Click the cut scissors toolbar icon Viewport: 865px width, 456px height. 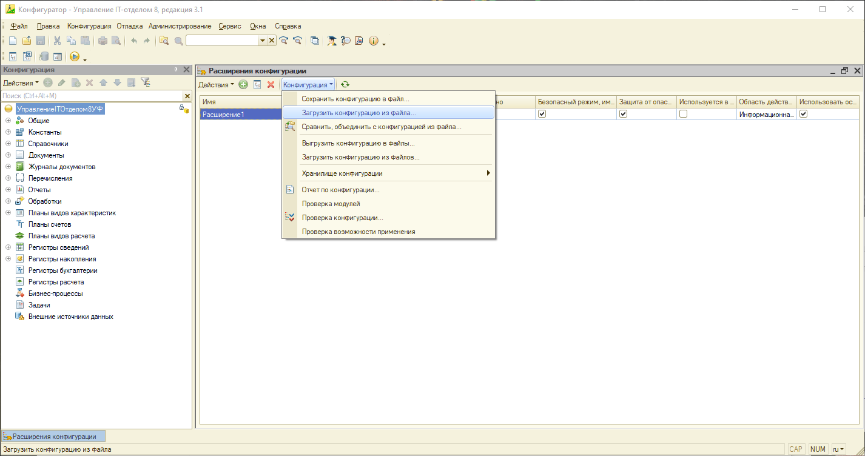coord(57,41)
